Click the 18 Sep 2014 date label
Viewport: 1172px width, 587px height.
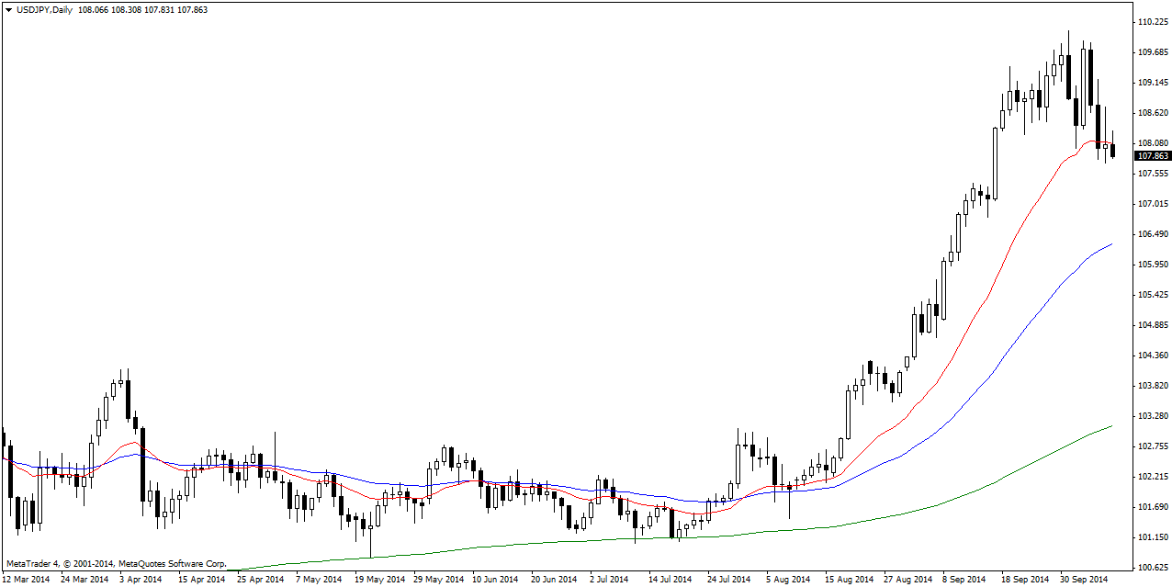[x=1025, y=580]
